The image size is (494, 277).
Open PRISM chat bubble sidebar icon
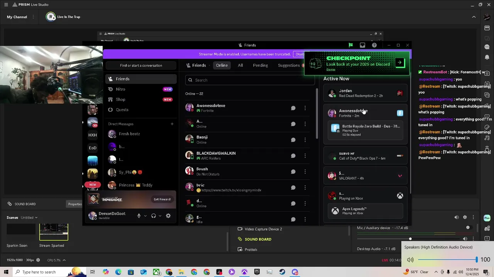click(487, 47)
